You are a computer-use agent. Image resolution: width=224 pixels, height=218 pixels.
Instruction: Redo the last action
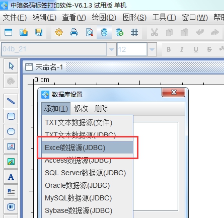pyautogui.click(x=215, y=32)
